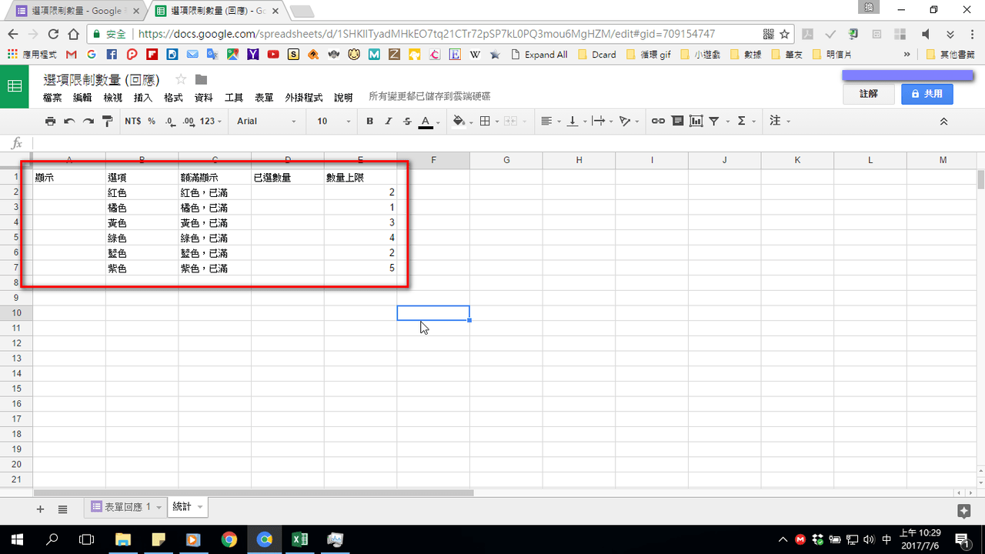
Task: Toggle italic formatting
Action: (x=389, y=121)
